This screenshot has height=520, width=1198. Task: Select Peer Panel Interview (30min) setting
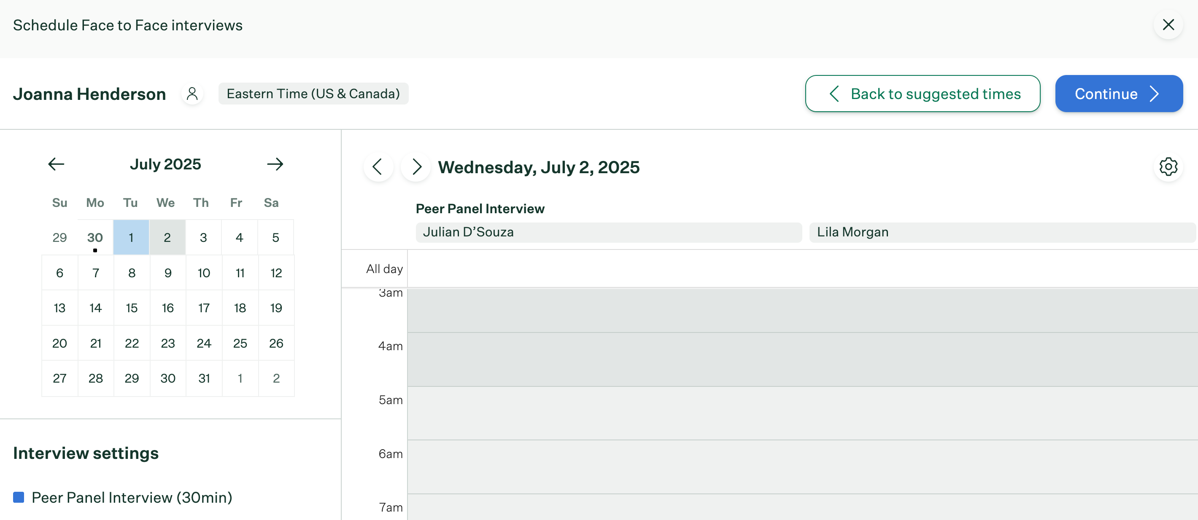pos(132,497)
